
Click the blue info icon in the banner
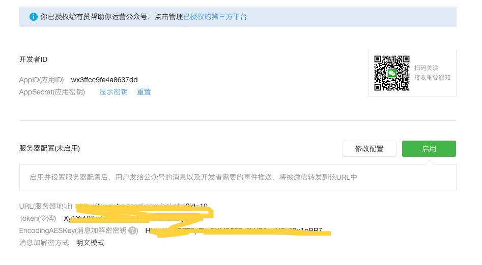[34, 17]
